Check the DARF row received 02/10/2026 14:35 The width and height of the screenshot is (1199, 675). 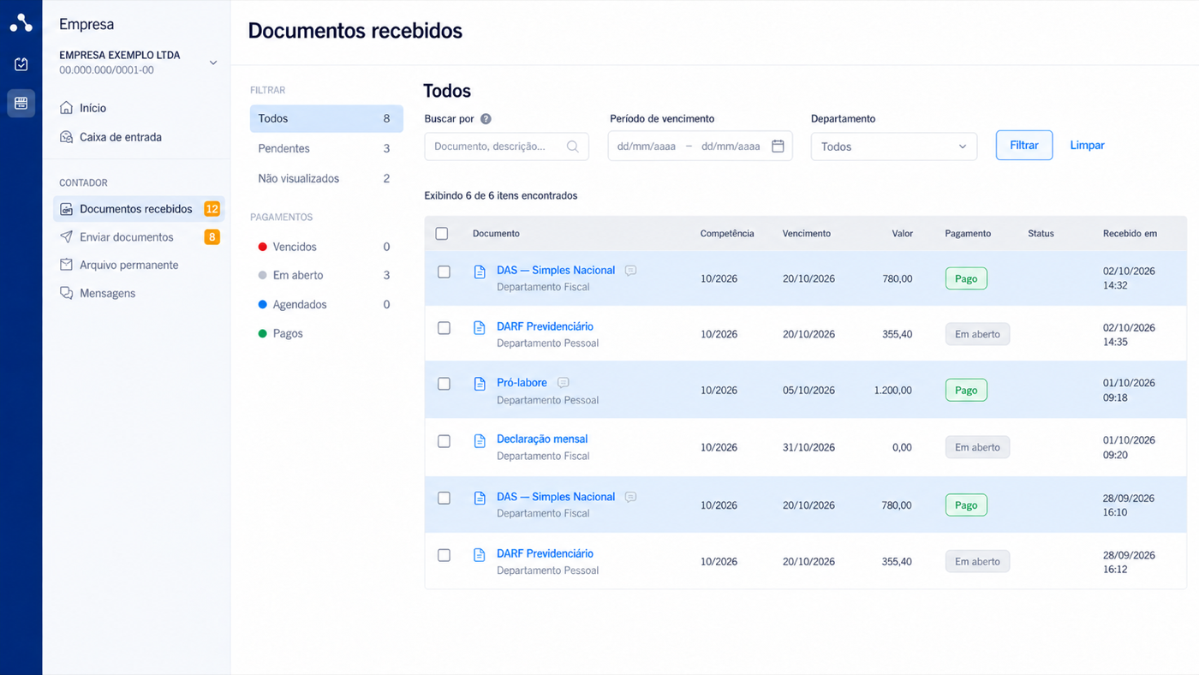444,328
